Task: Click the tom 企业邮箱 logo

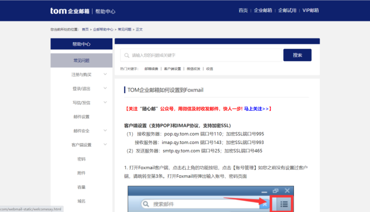Action: point(70,11)
